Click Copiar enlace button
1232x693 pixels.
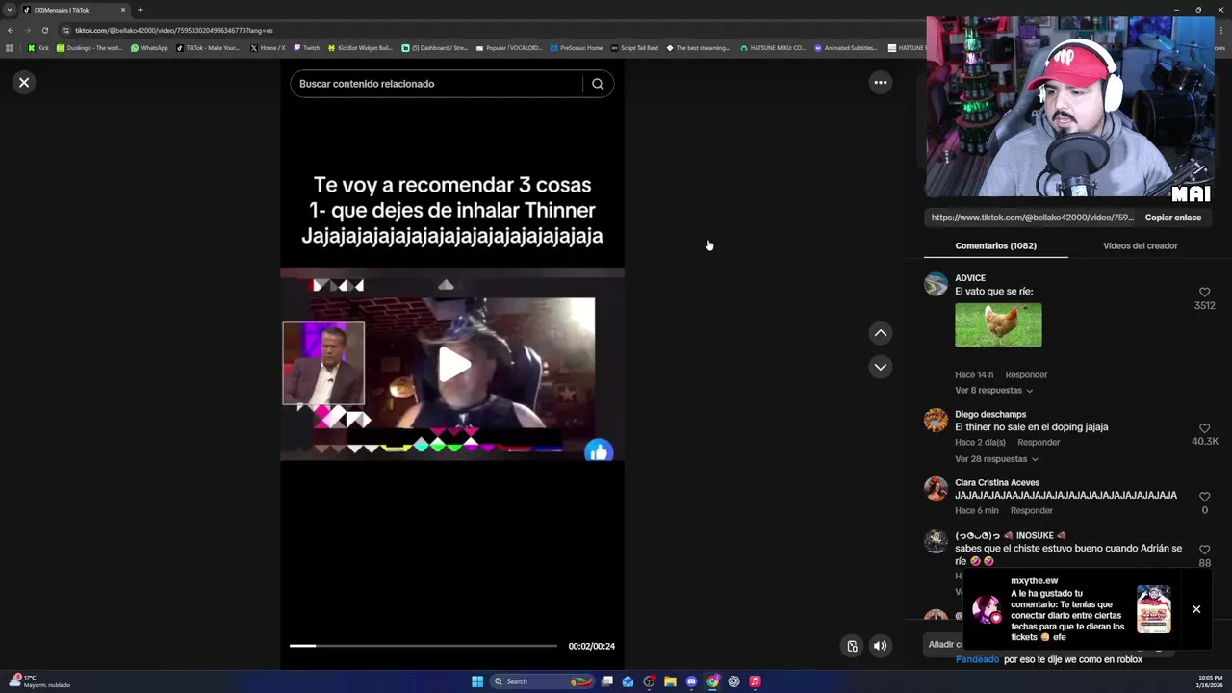click(x=1172, y=218)
